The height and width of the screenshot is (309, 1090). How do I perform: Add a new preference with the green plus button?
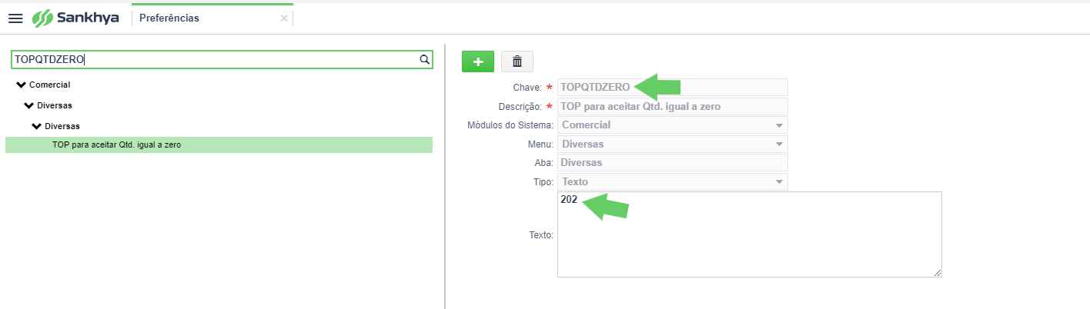[x=478, y=61]
